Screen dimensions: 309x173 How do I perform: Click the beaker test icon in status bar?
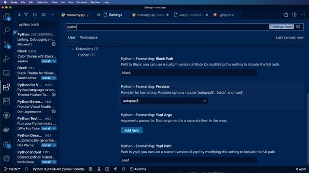click(x=99, y=169)
